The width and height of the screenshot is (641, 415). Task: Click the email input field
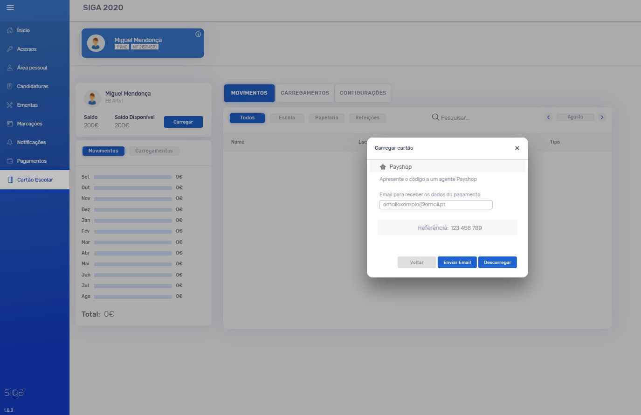coord(436,205)
